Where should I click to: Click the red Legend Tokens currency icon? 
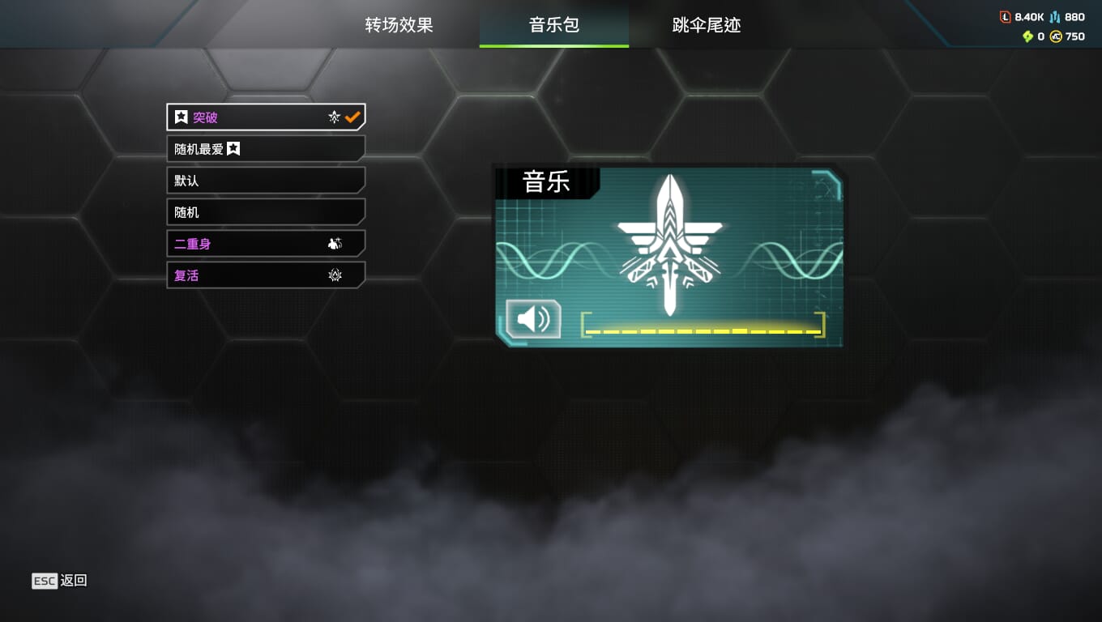click(1006, 17)
